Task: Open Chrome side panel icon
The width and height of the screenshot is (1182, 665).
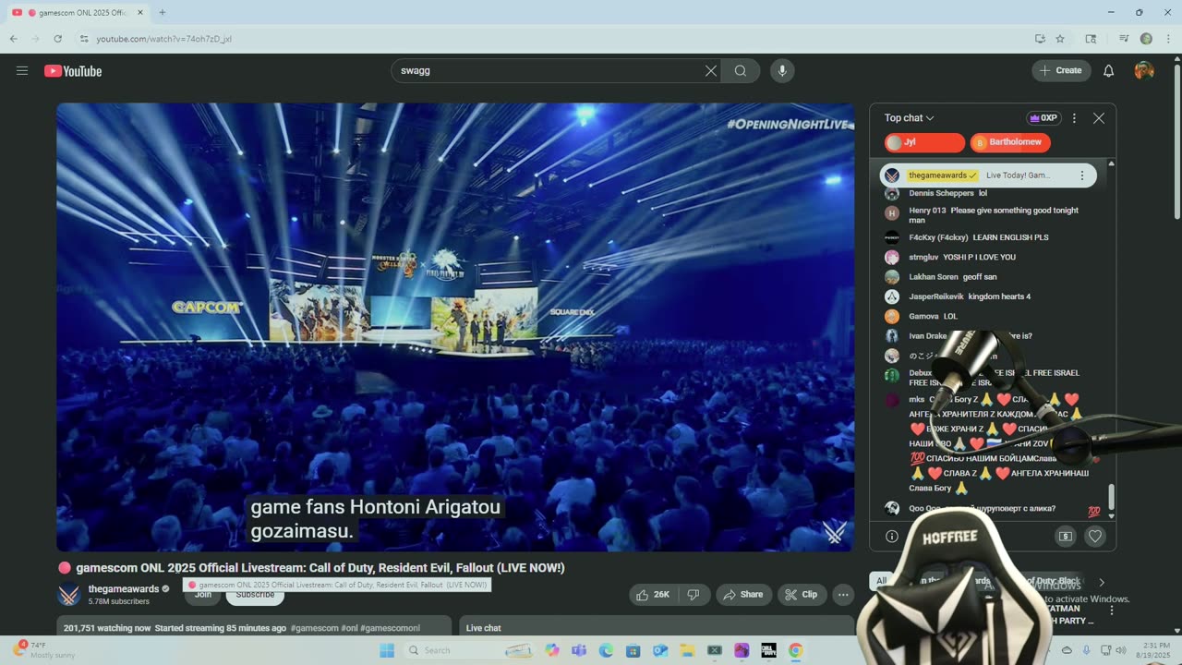Action: 1091,39
